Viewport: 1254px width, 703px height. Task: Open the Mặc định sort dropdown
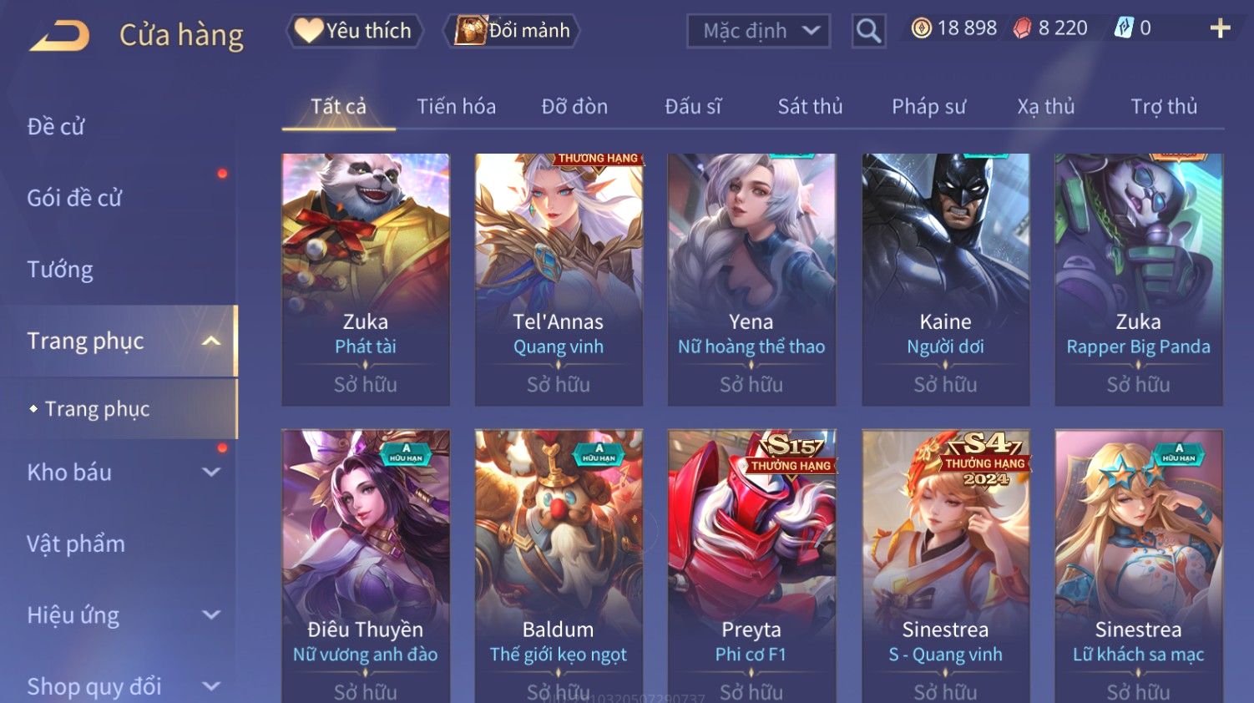click(x=758, y=31)
